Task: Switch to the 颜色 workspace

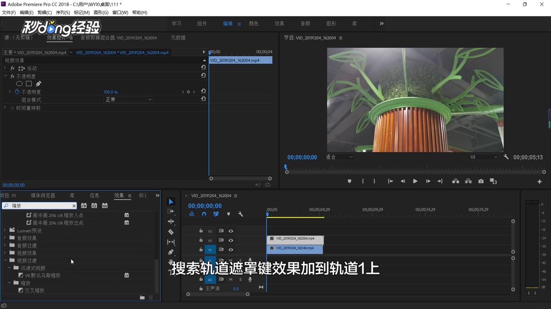Action: [254, 24]
